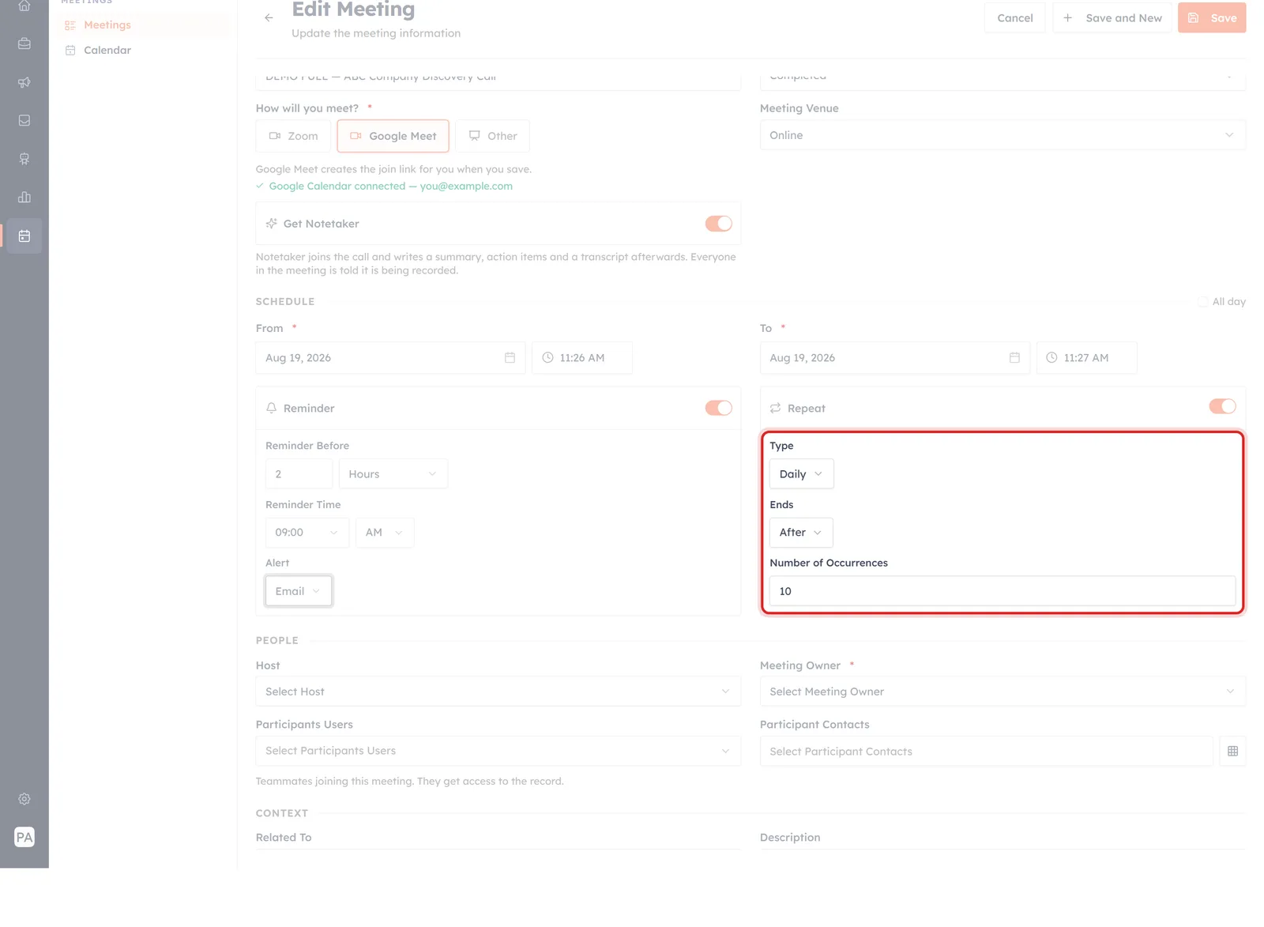Toggle the Get Notetaker switch
The width and height of the screenshot is (1264, 927).
point(719,224)
